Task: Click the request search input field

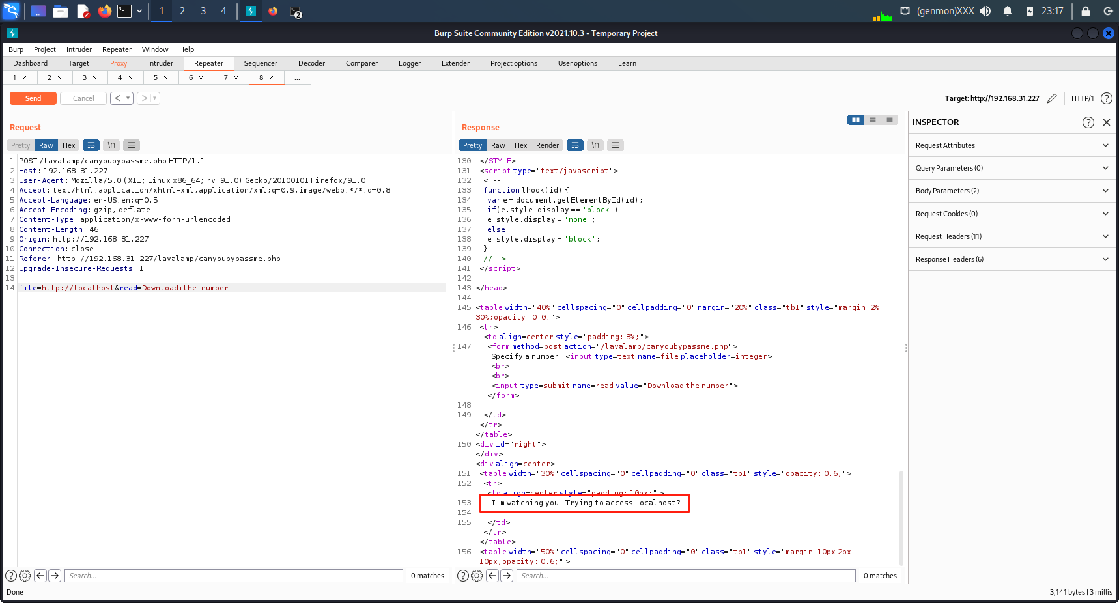Action: pos(234,576)
